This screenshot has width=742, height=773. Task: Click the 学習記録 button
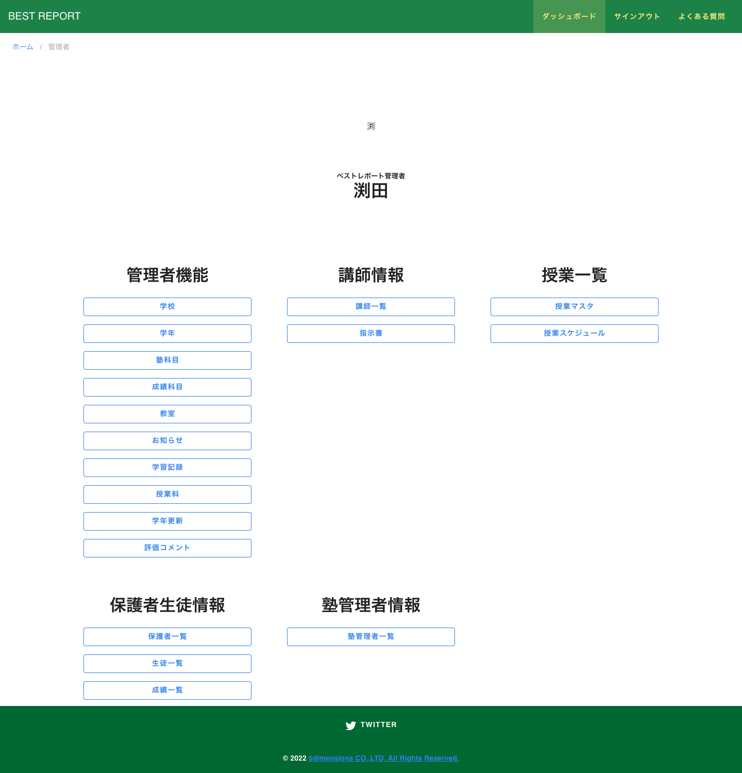coord(167,468)
